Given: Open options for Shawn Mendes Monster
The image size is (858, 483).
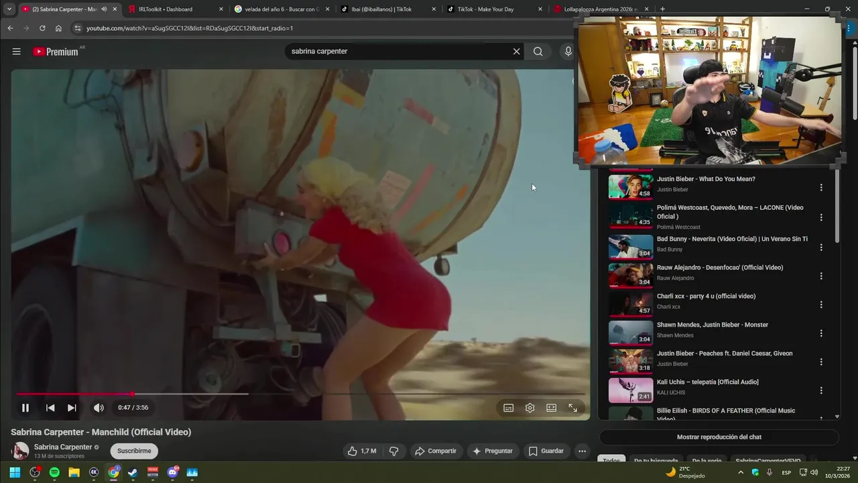Looking at the screenshot, I should [x=821, y=333].
